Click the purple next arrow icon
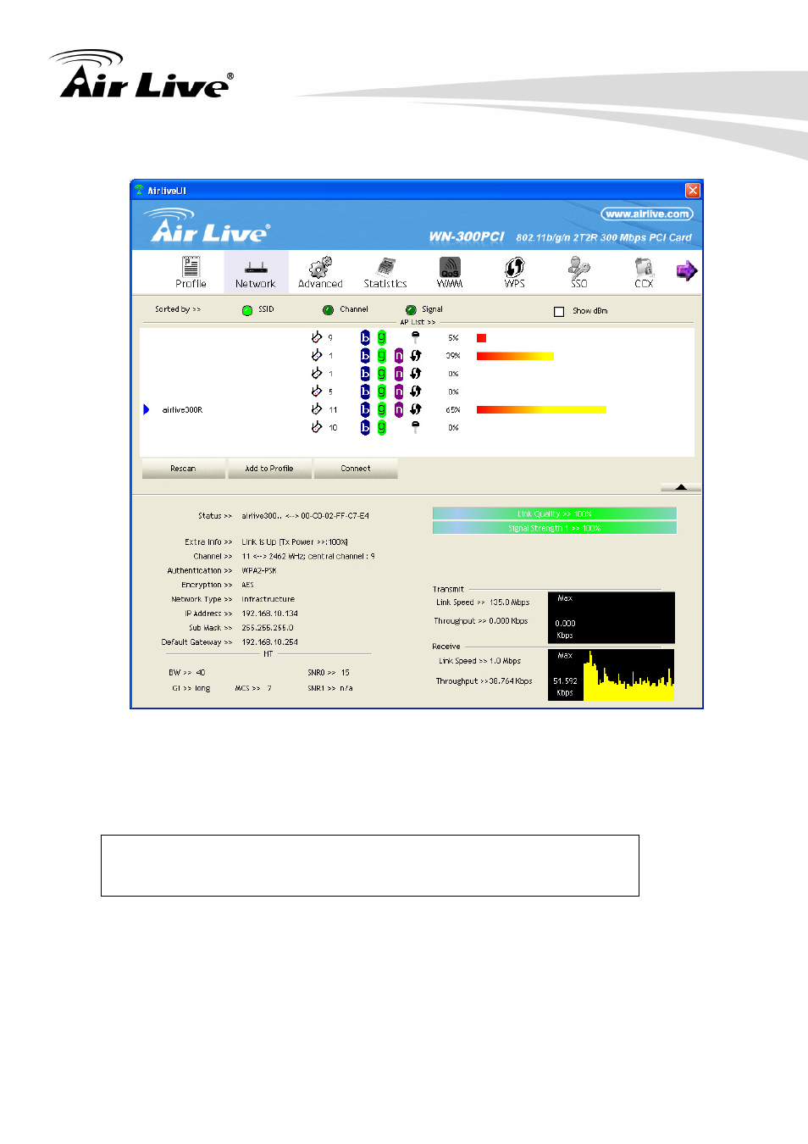The width and height of the screenshot is (808, 1144). tap(686, 271)
